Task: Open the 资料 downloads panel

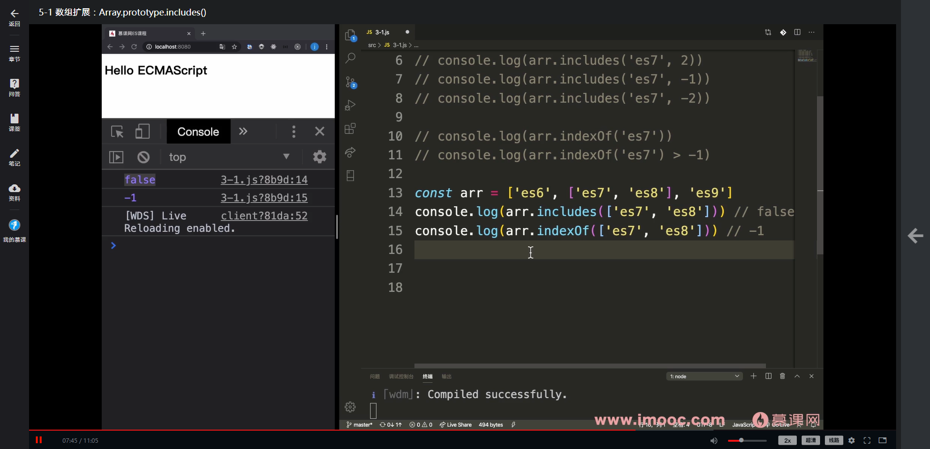Action: tap(15, 192)
